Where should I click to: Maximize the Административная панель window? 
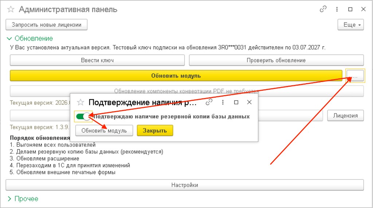point(350,9)
